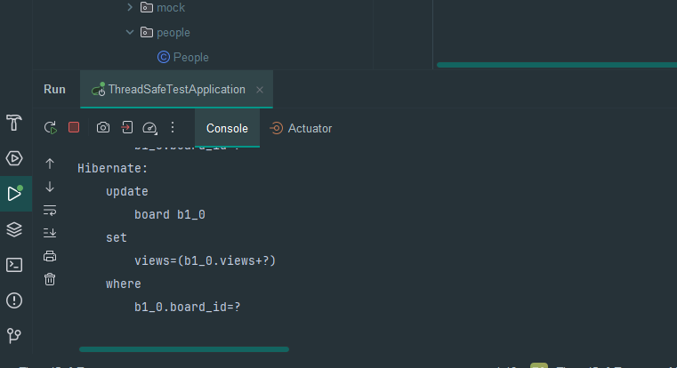Click the down arrow in console gutter

(50, 187)
